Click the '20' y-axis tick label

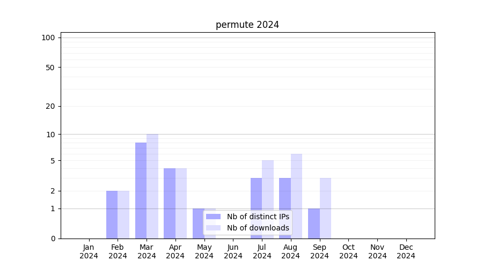point(50,106)
